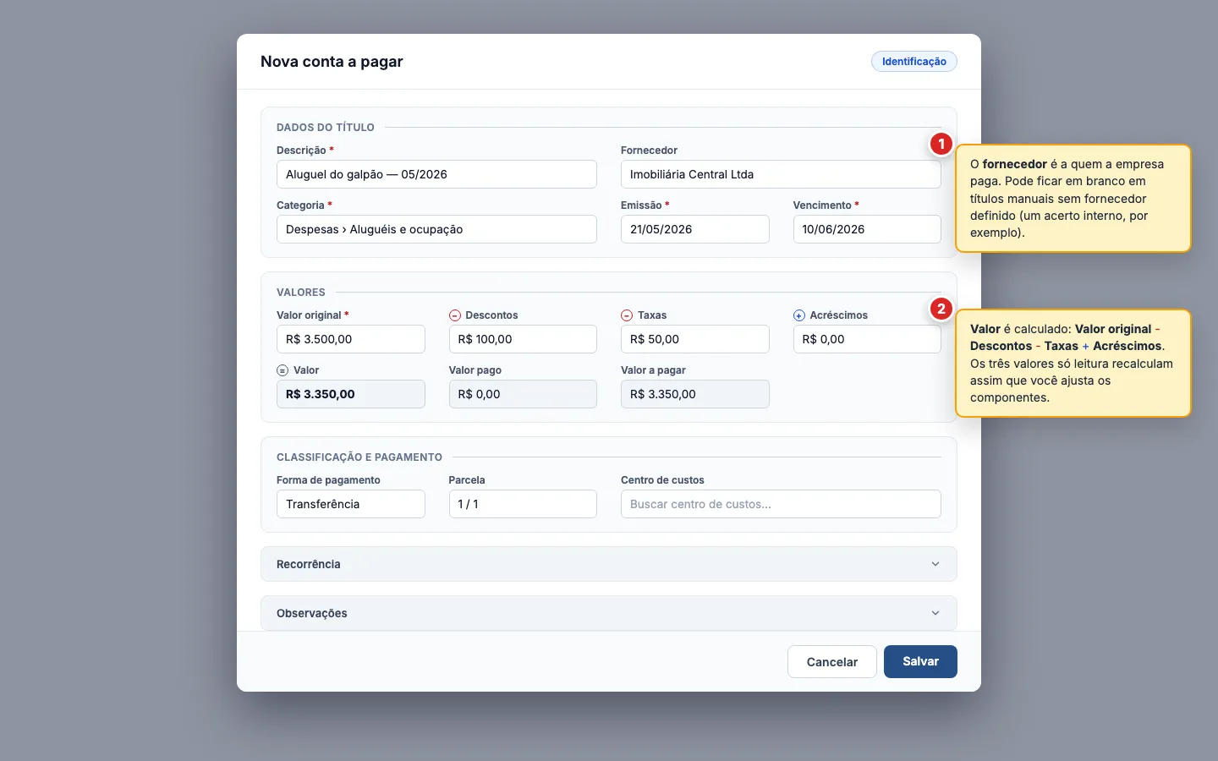Click the minus icon beside Descontos

tap(454, 315)
